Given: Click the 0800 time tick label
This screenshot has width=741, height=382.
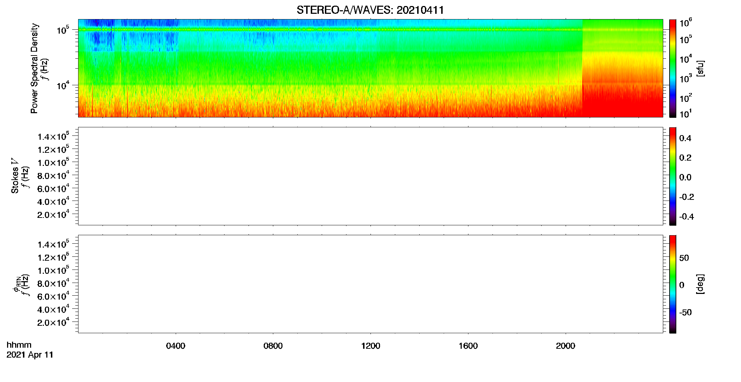Looking at the screenshot, I should coord(273,346).
